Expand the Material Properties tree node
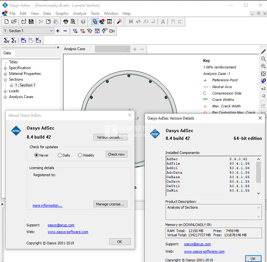 click(5, 74)
